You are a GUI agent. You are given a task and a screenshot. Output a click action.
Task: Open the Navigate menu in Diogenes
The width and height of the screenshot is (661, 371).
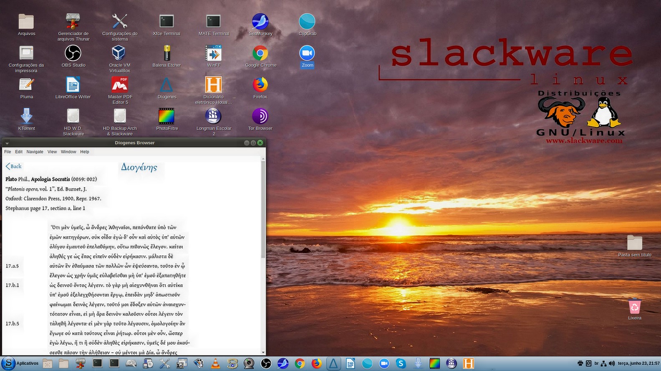point(35,152)
